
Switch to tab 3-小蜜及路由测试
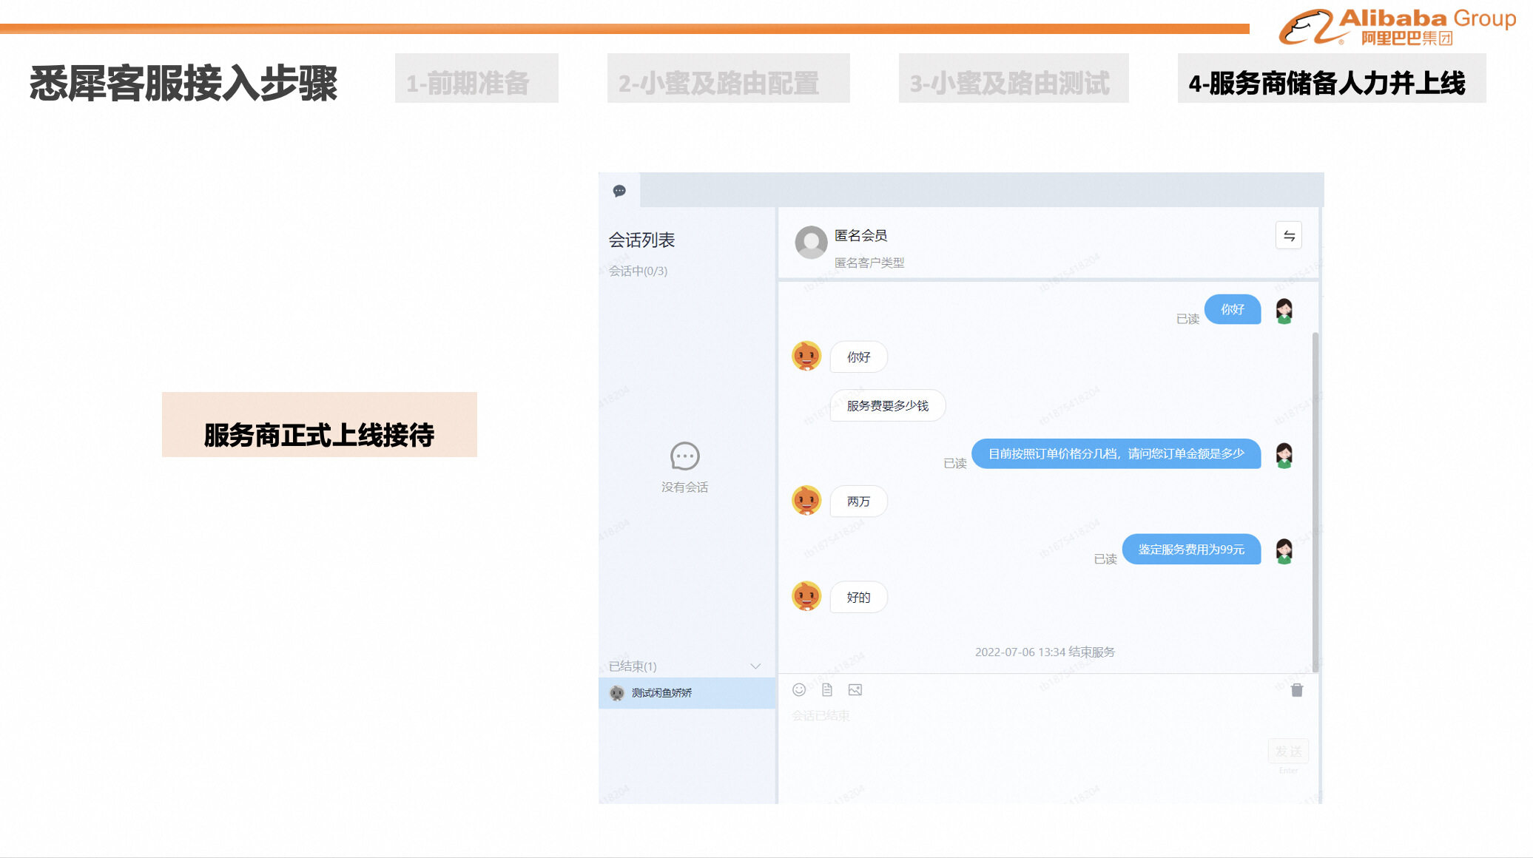click(x=1013, y=80)
